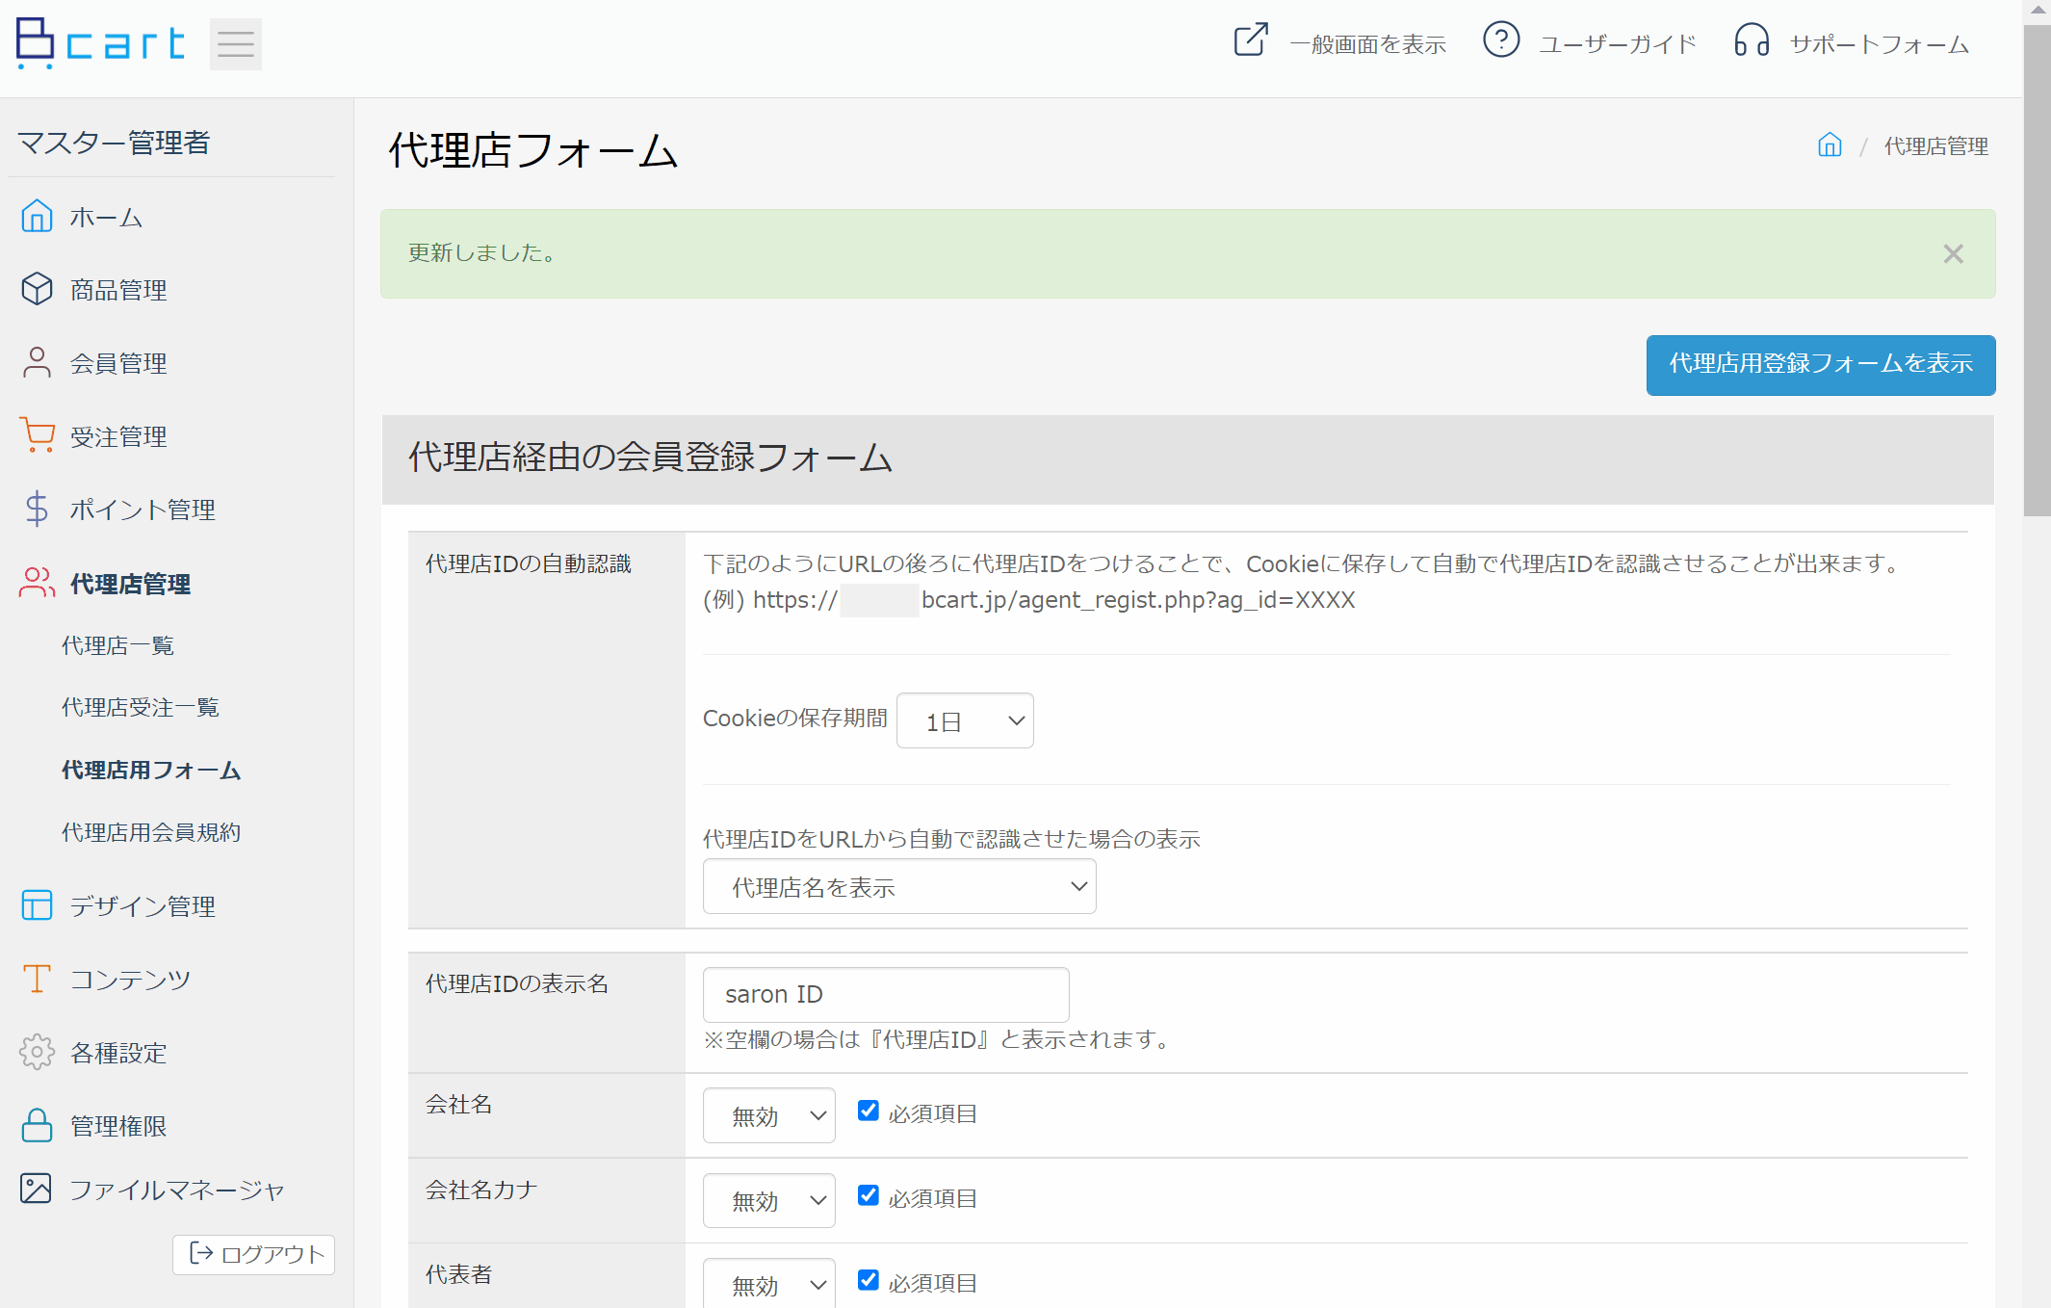Click the Bcart logo

point(100,43)
